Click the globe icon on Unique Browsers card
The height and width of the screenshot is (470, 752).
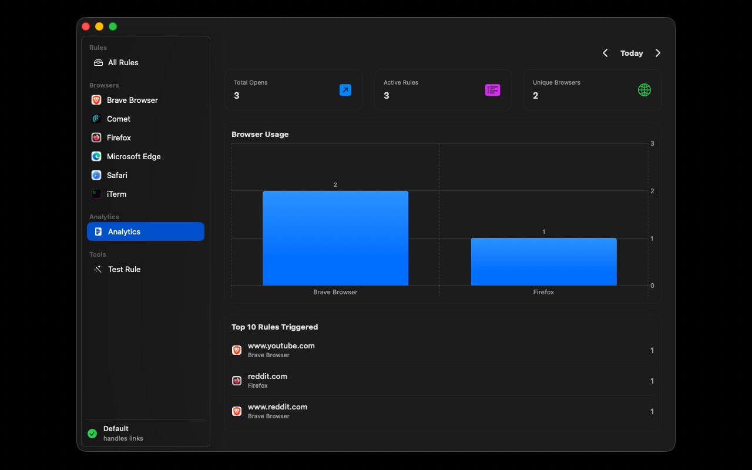pyautogui.click(x=644, y=90)
